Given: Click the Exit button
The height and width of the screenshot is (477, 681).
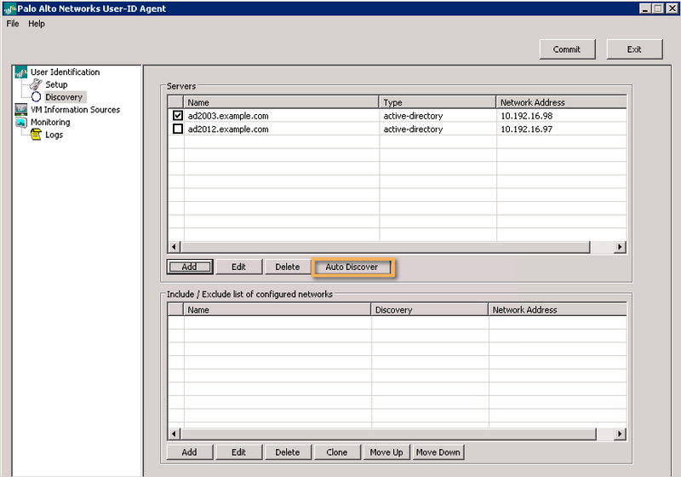Looking at the screenshot, I should tap(634, 49).
